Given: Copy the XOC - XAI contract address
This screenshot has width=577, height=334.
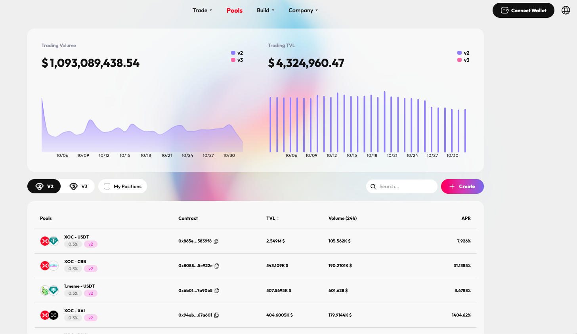Looking at the screenshot, I should (x=216, y=315).
